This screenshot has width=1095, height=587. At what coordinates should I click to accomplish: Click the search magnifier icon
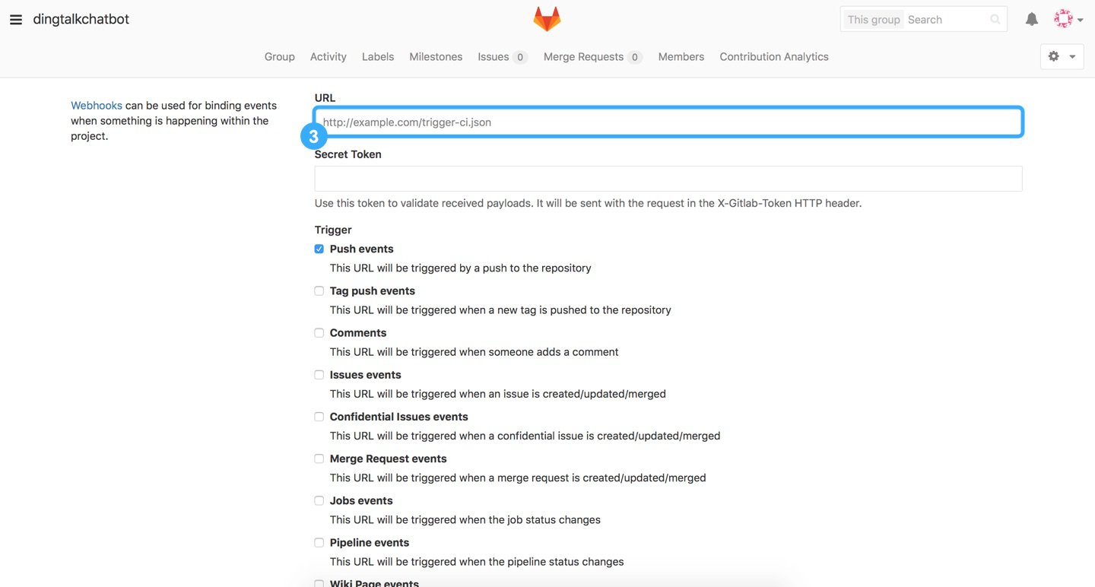click(995, 20)
